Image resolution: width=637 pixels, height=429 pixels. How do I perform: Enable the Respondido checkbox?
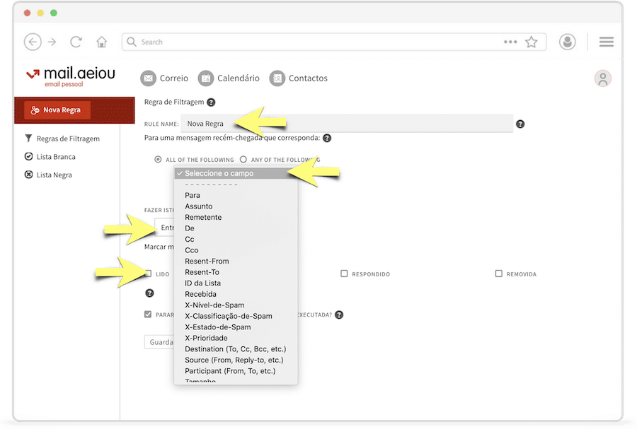(x=344, y=274)
